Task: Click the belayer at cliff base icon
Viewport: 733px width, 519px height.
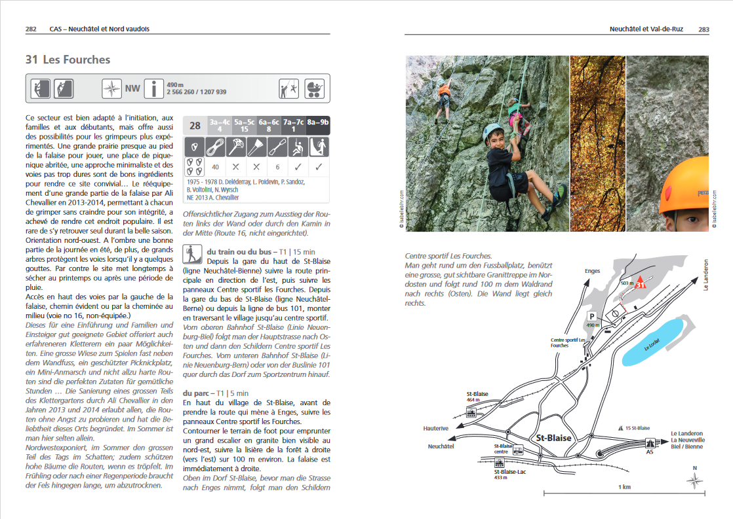Action: (x=319, y=147)
